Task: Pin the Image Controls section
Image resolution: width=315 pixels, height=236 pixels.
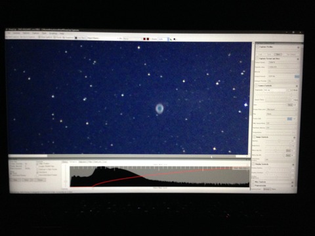Action: (295, 138)
